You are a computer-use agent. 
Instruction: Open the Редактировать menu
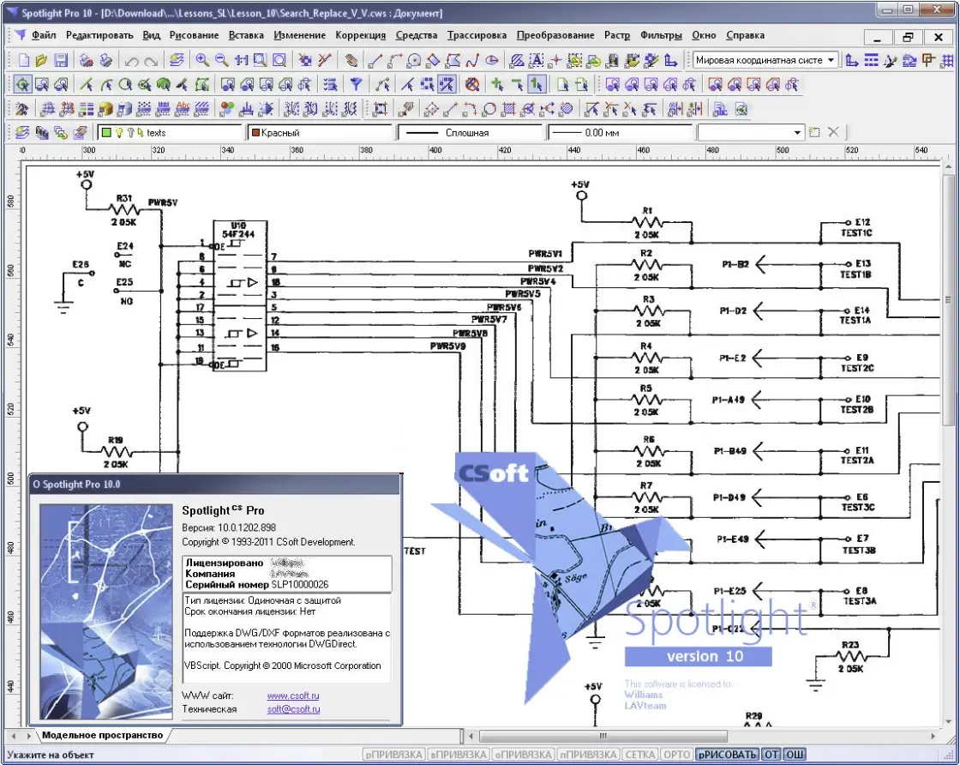click(x=99, y=35)
